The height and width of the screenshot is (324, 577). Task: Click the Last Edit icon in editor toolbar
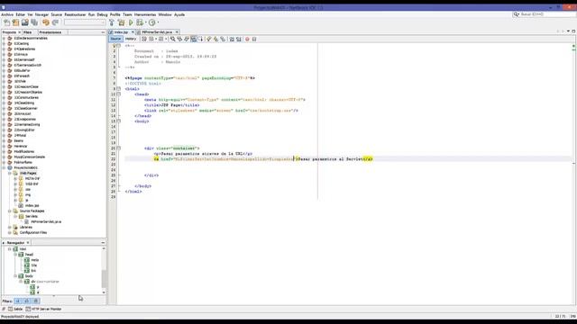pos(144,39)
